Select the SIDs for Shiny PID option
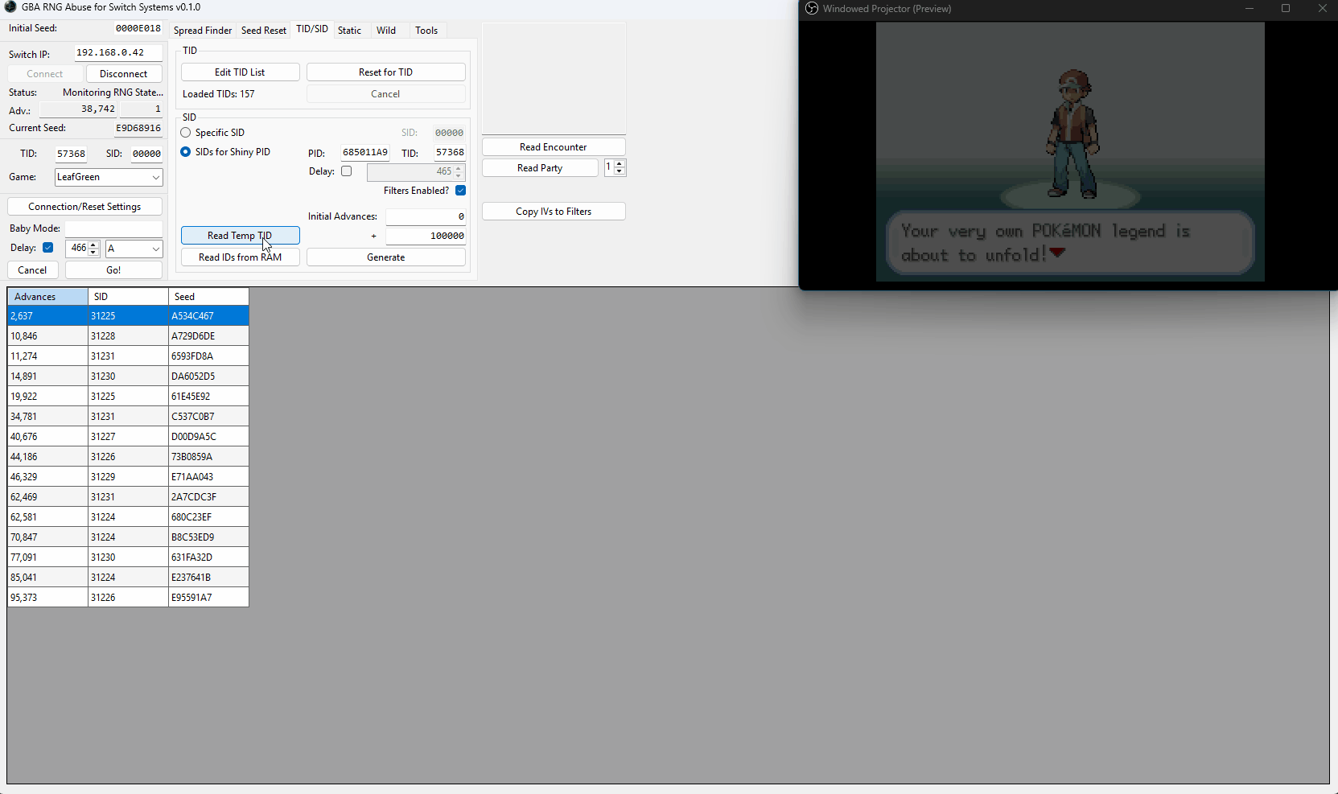This screenshot has height=794, width=1338. pos(186,152)
